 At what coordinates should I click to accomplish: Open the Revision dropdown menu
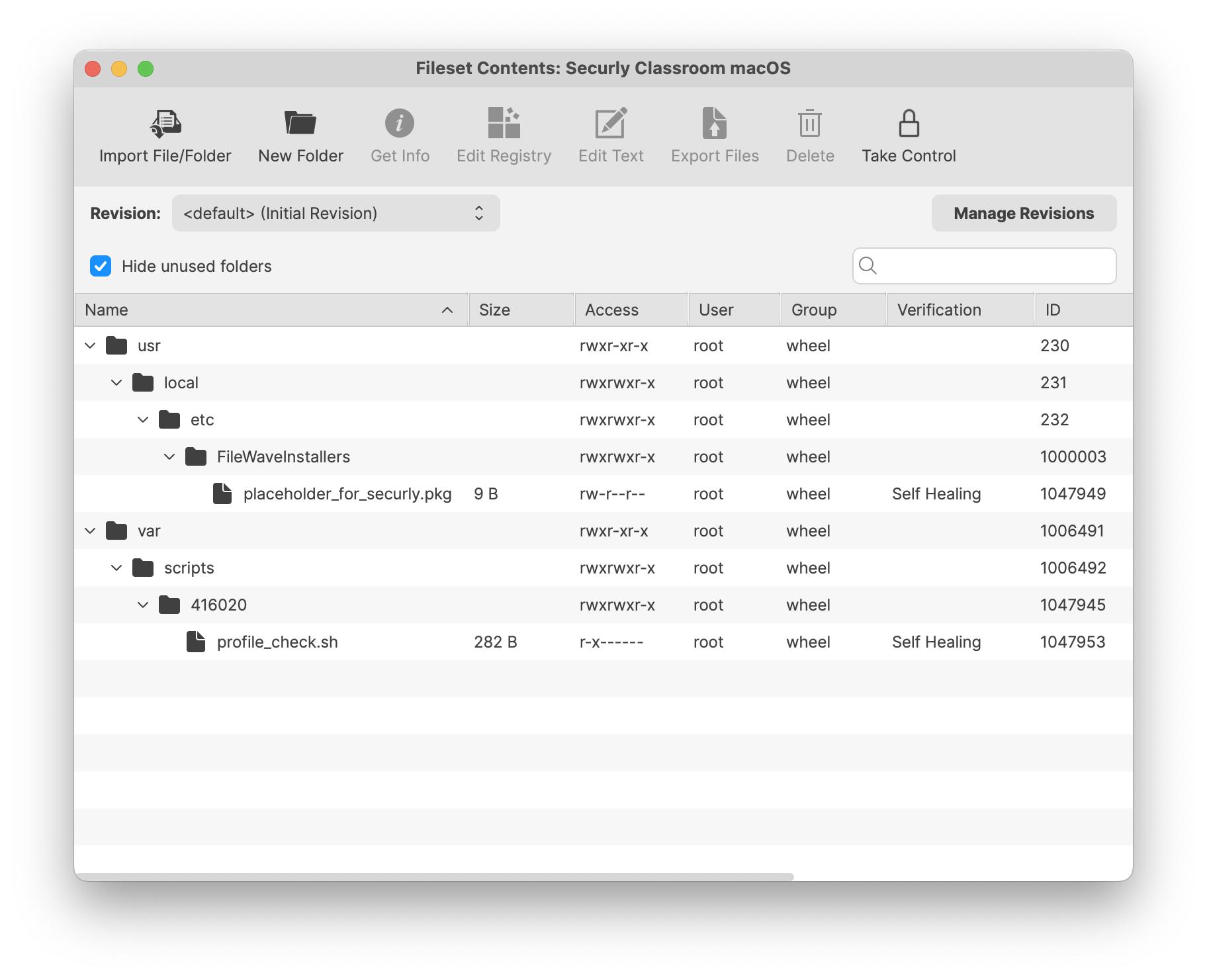tap(335, 213)
